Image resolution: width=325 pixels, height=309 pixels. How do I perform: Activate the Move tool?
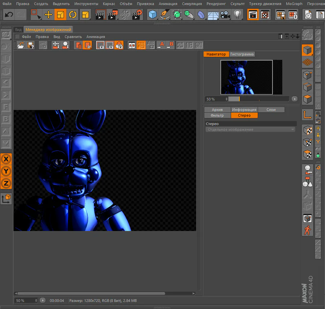coord(48,15)
